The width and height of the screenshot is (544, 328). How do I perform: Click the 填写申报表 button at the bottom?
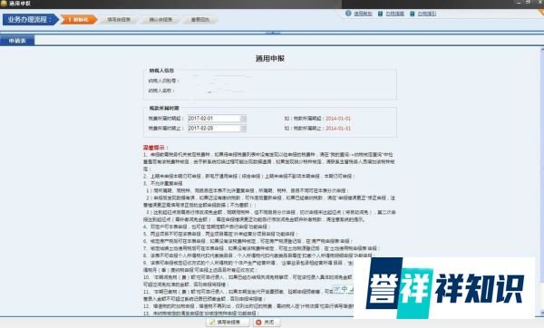(228, 322)
